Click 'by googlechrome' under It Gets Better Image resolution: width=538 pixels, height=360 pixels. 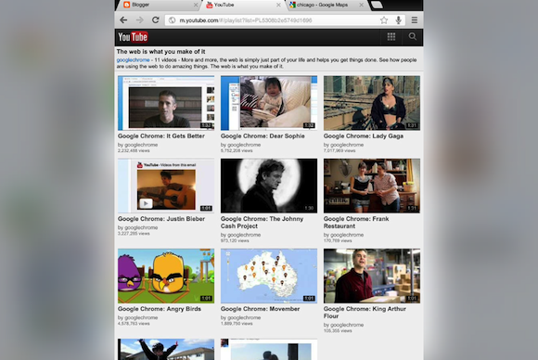(x=137, y=145)
